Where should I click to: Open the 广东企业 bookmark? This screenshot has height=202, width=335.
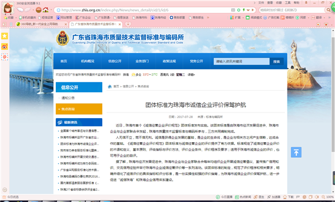(x=83, y=17)
